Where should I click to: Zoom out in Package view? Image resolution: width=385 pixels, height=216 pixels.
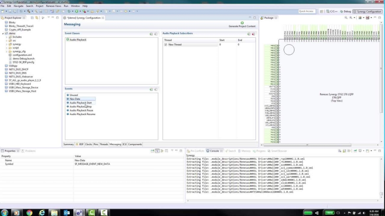[346, 18]
